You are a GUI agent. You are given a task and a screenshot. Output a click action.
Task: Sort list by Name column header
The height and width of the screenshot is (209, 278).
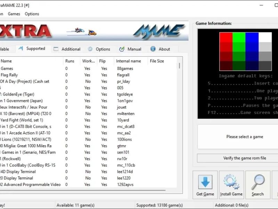coord(31,61)
